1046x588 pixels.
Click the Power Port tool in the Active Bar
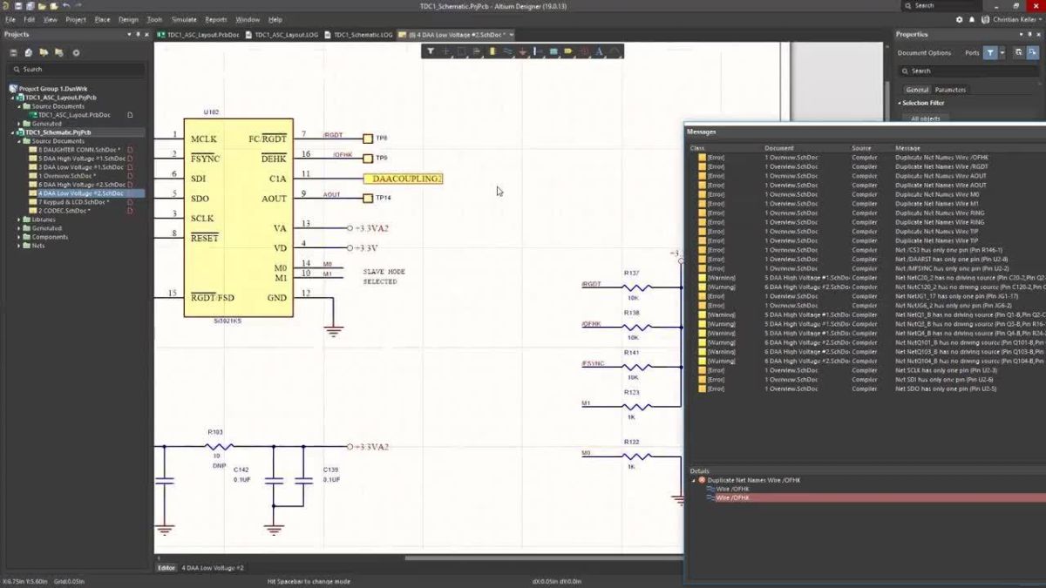coord(523,51)
